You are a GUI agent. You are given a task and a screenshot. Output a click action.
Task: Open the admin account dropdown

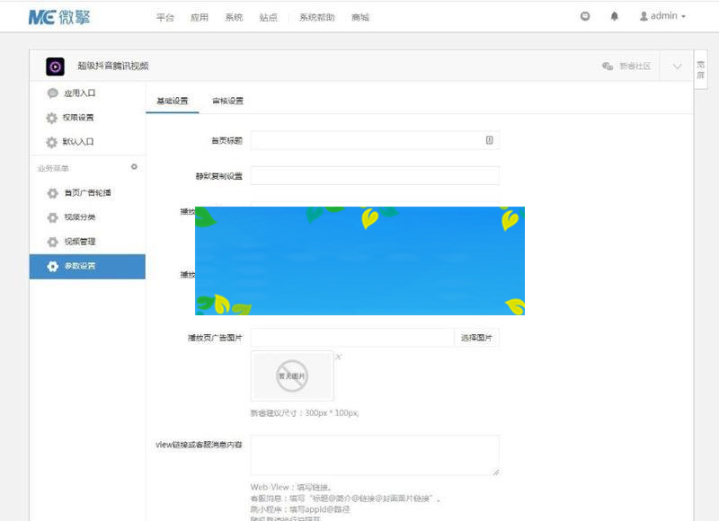point(661,15)
